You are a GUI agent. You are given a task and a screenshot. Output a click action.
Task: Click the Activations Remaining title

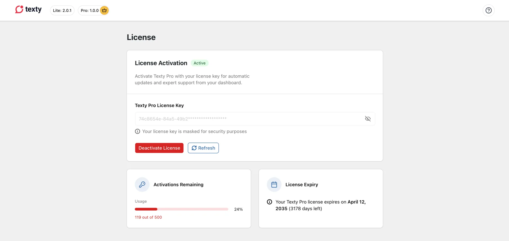point(178,185)
